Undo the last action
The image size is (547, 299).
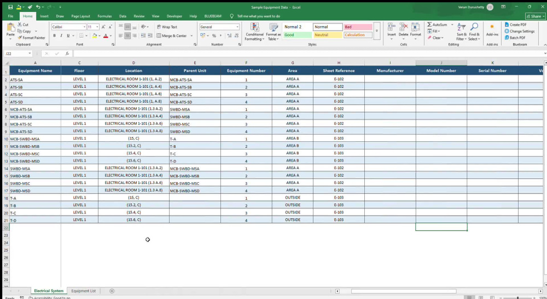[x=38, y=7]
